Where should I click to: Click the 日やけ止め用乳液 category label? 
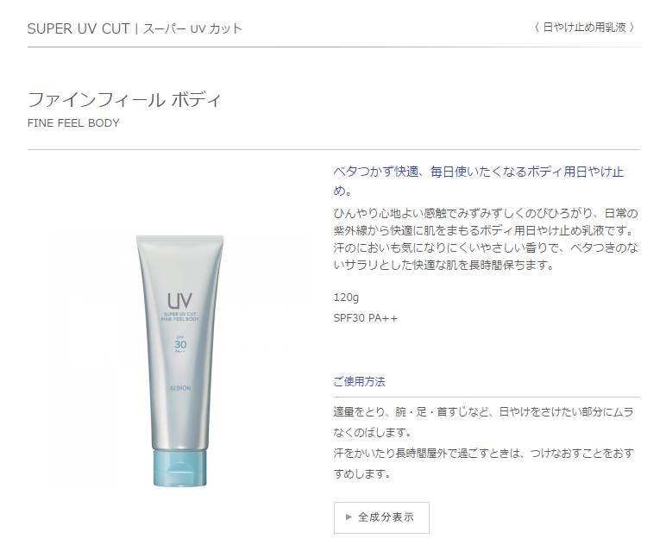pos(584,28)
